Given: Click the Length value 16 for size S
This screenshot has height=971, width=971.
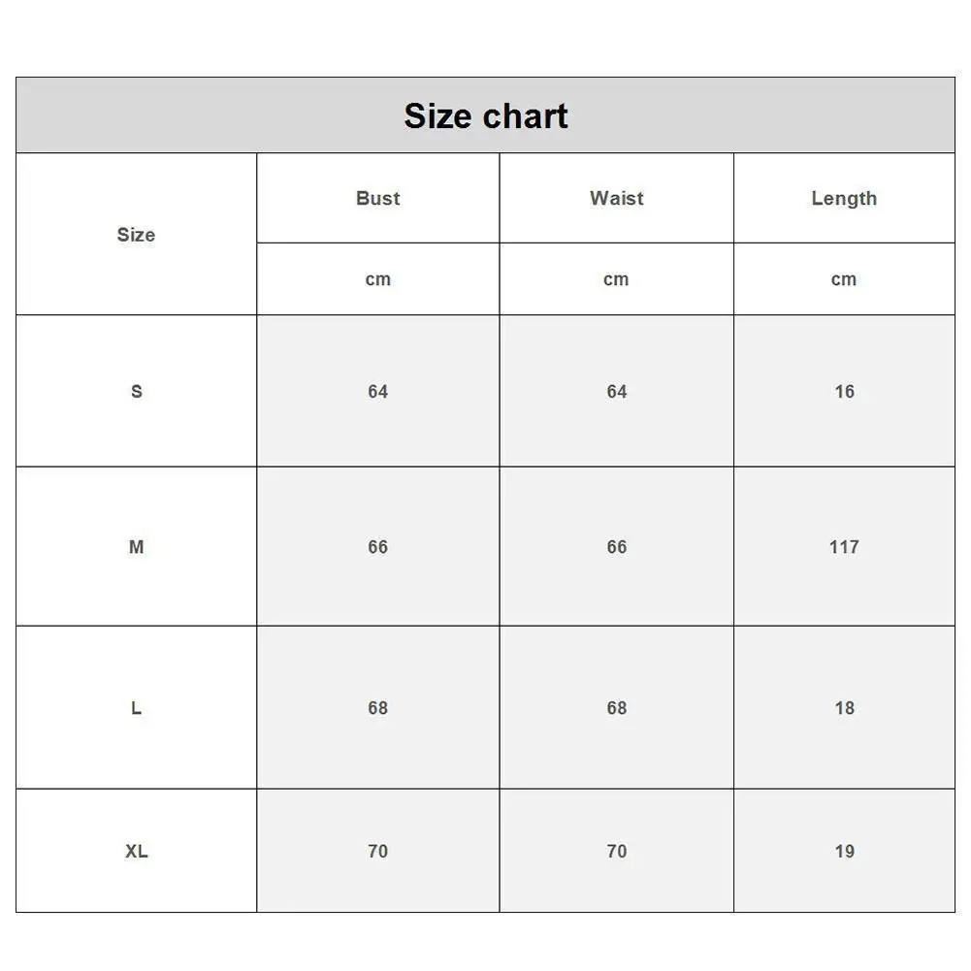Looking at the screenshot, I should pos(844,391).
